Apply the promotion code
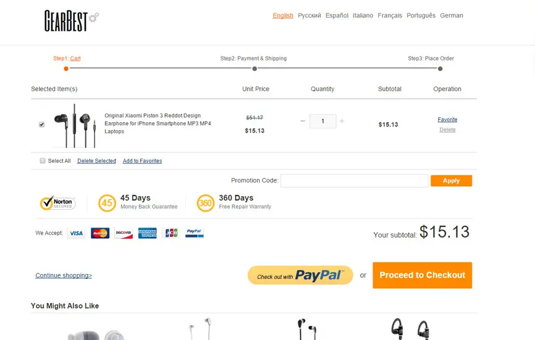Screen dimensions: 535x340 click(451, 181)
